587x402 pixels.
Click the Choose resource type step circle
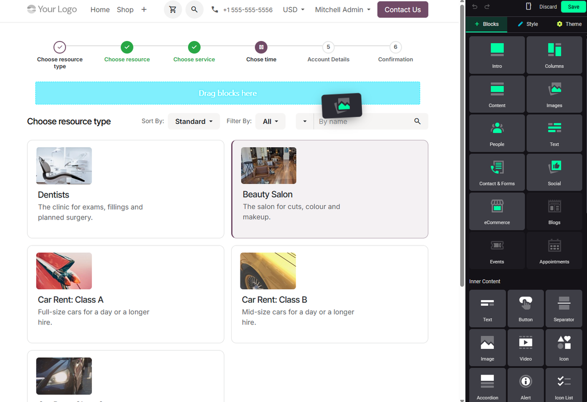point(60,47)
